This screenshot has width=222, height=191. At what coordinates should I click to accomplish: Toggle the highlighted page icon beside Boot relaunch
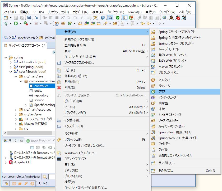click(x=125, y=18)
